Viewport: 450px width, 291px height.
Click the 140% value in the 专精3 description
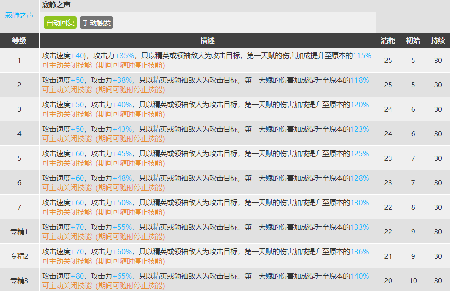[x=360, y=276]
